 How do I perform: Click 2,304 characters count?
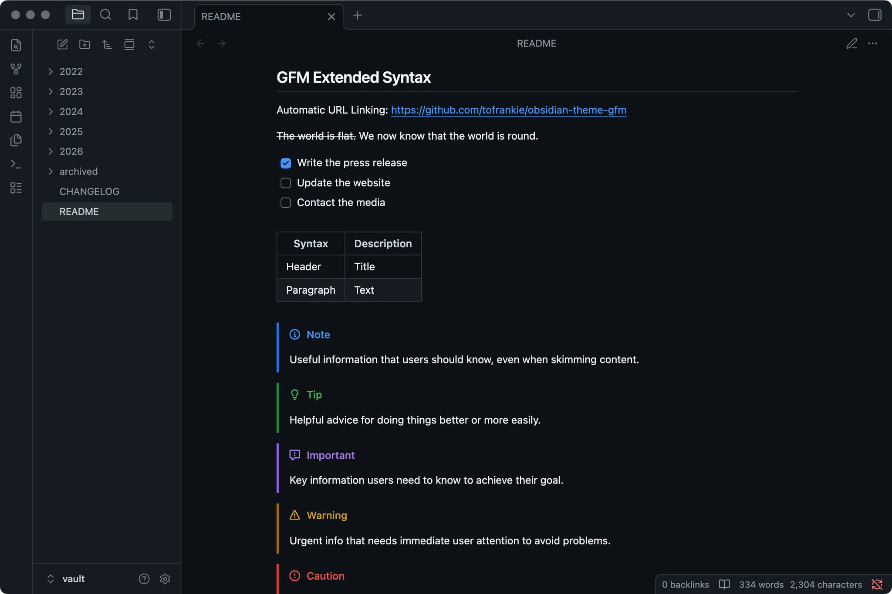826,584
